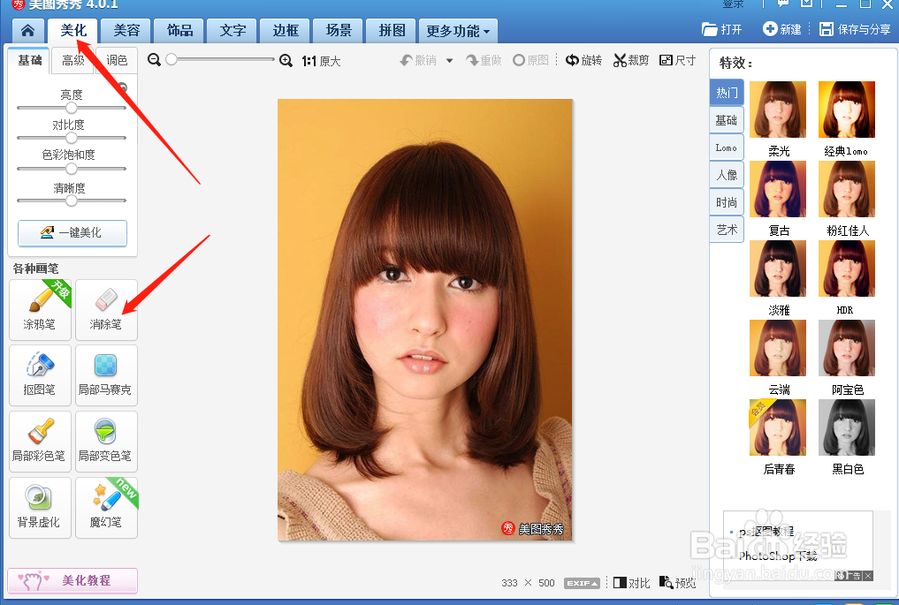Apply the 云端 effect thumbnail
899x605 pixels.
pyautogui.click(x=778, y=348)
